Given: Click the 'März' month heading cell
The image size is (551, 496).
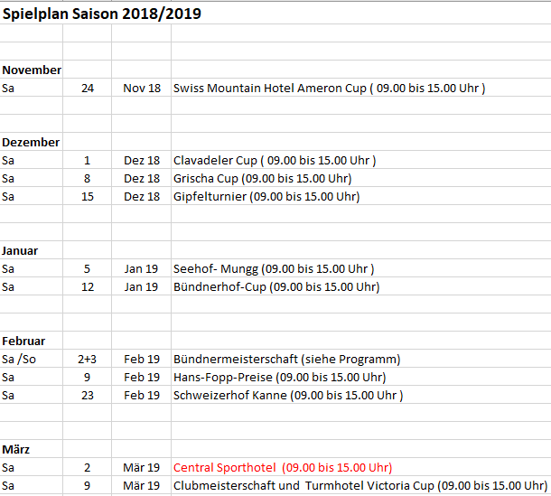Looking at the screenshot, I should (18, 449).
